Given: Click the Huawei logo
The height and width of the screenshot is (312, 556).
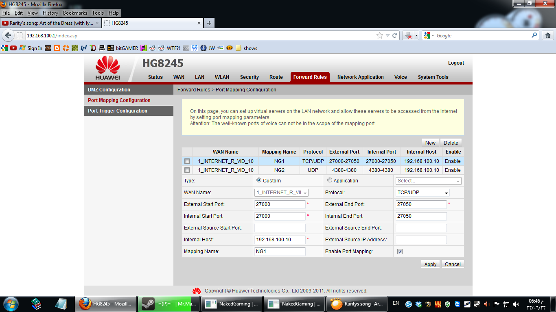Looking at the screenshot, I should [107, 68].
